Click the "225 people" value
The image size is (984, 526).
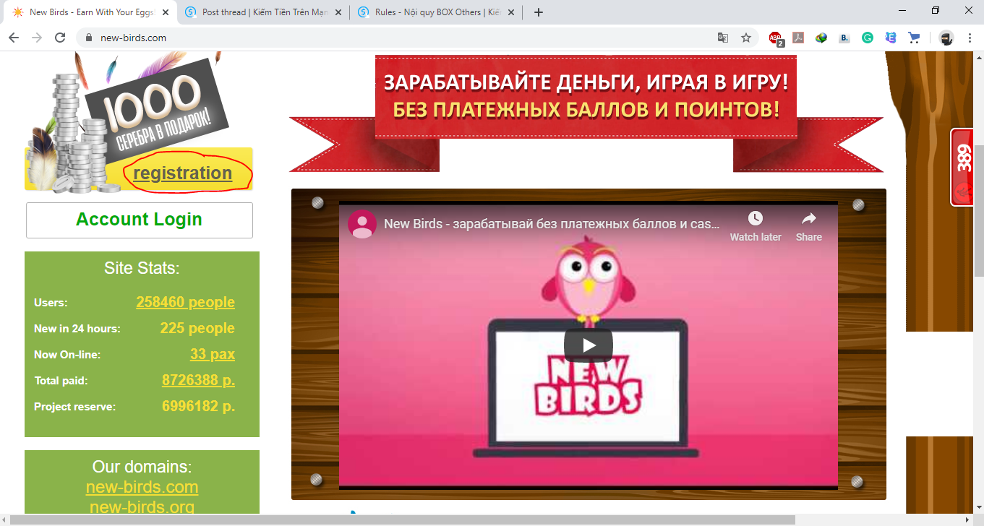[x=197, y=329]
